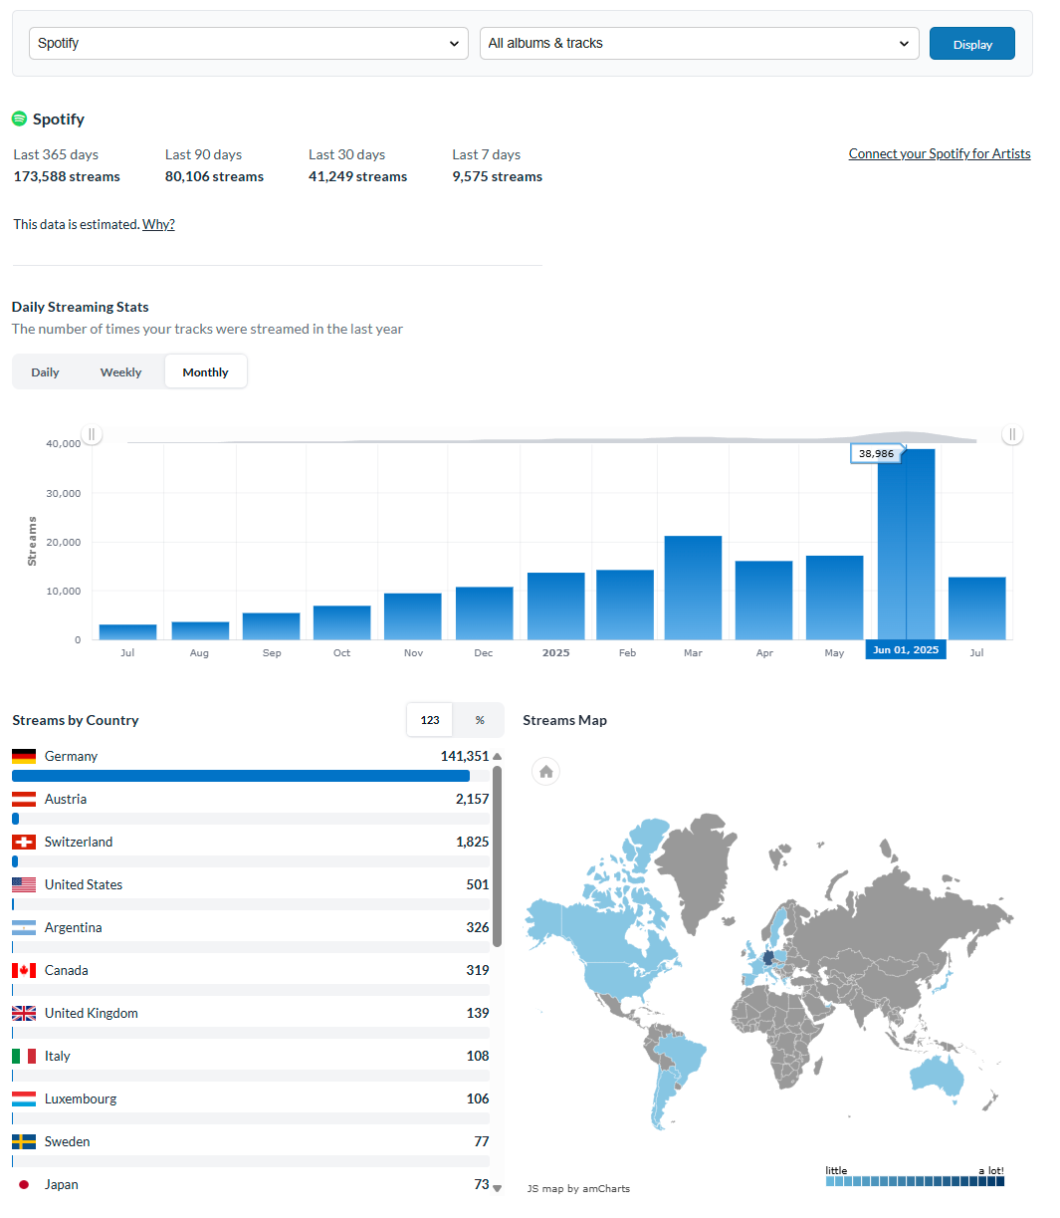Click the Daily Streaming Stats heading

81,307
